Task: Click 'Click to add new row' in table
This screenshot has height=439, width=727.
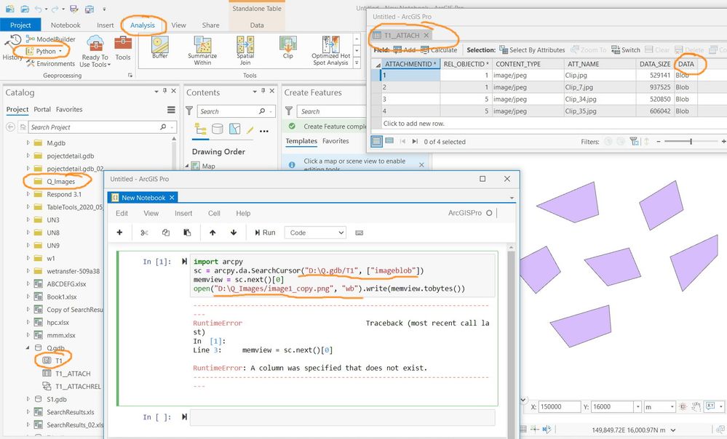Action: pos(413,123)
